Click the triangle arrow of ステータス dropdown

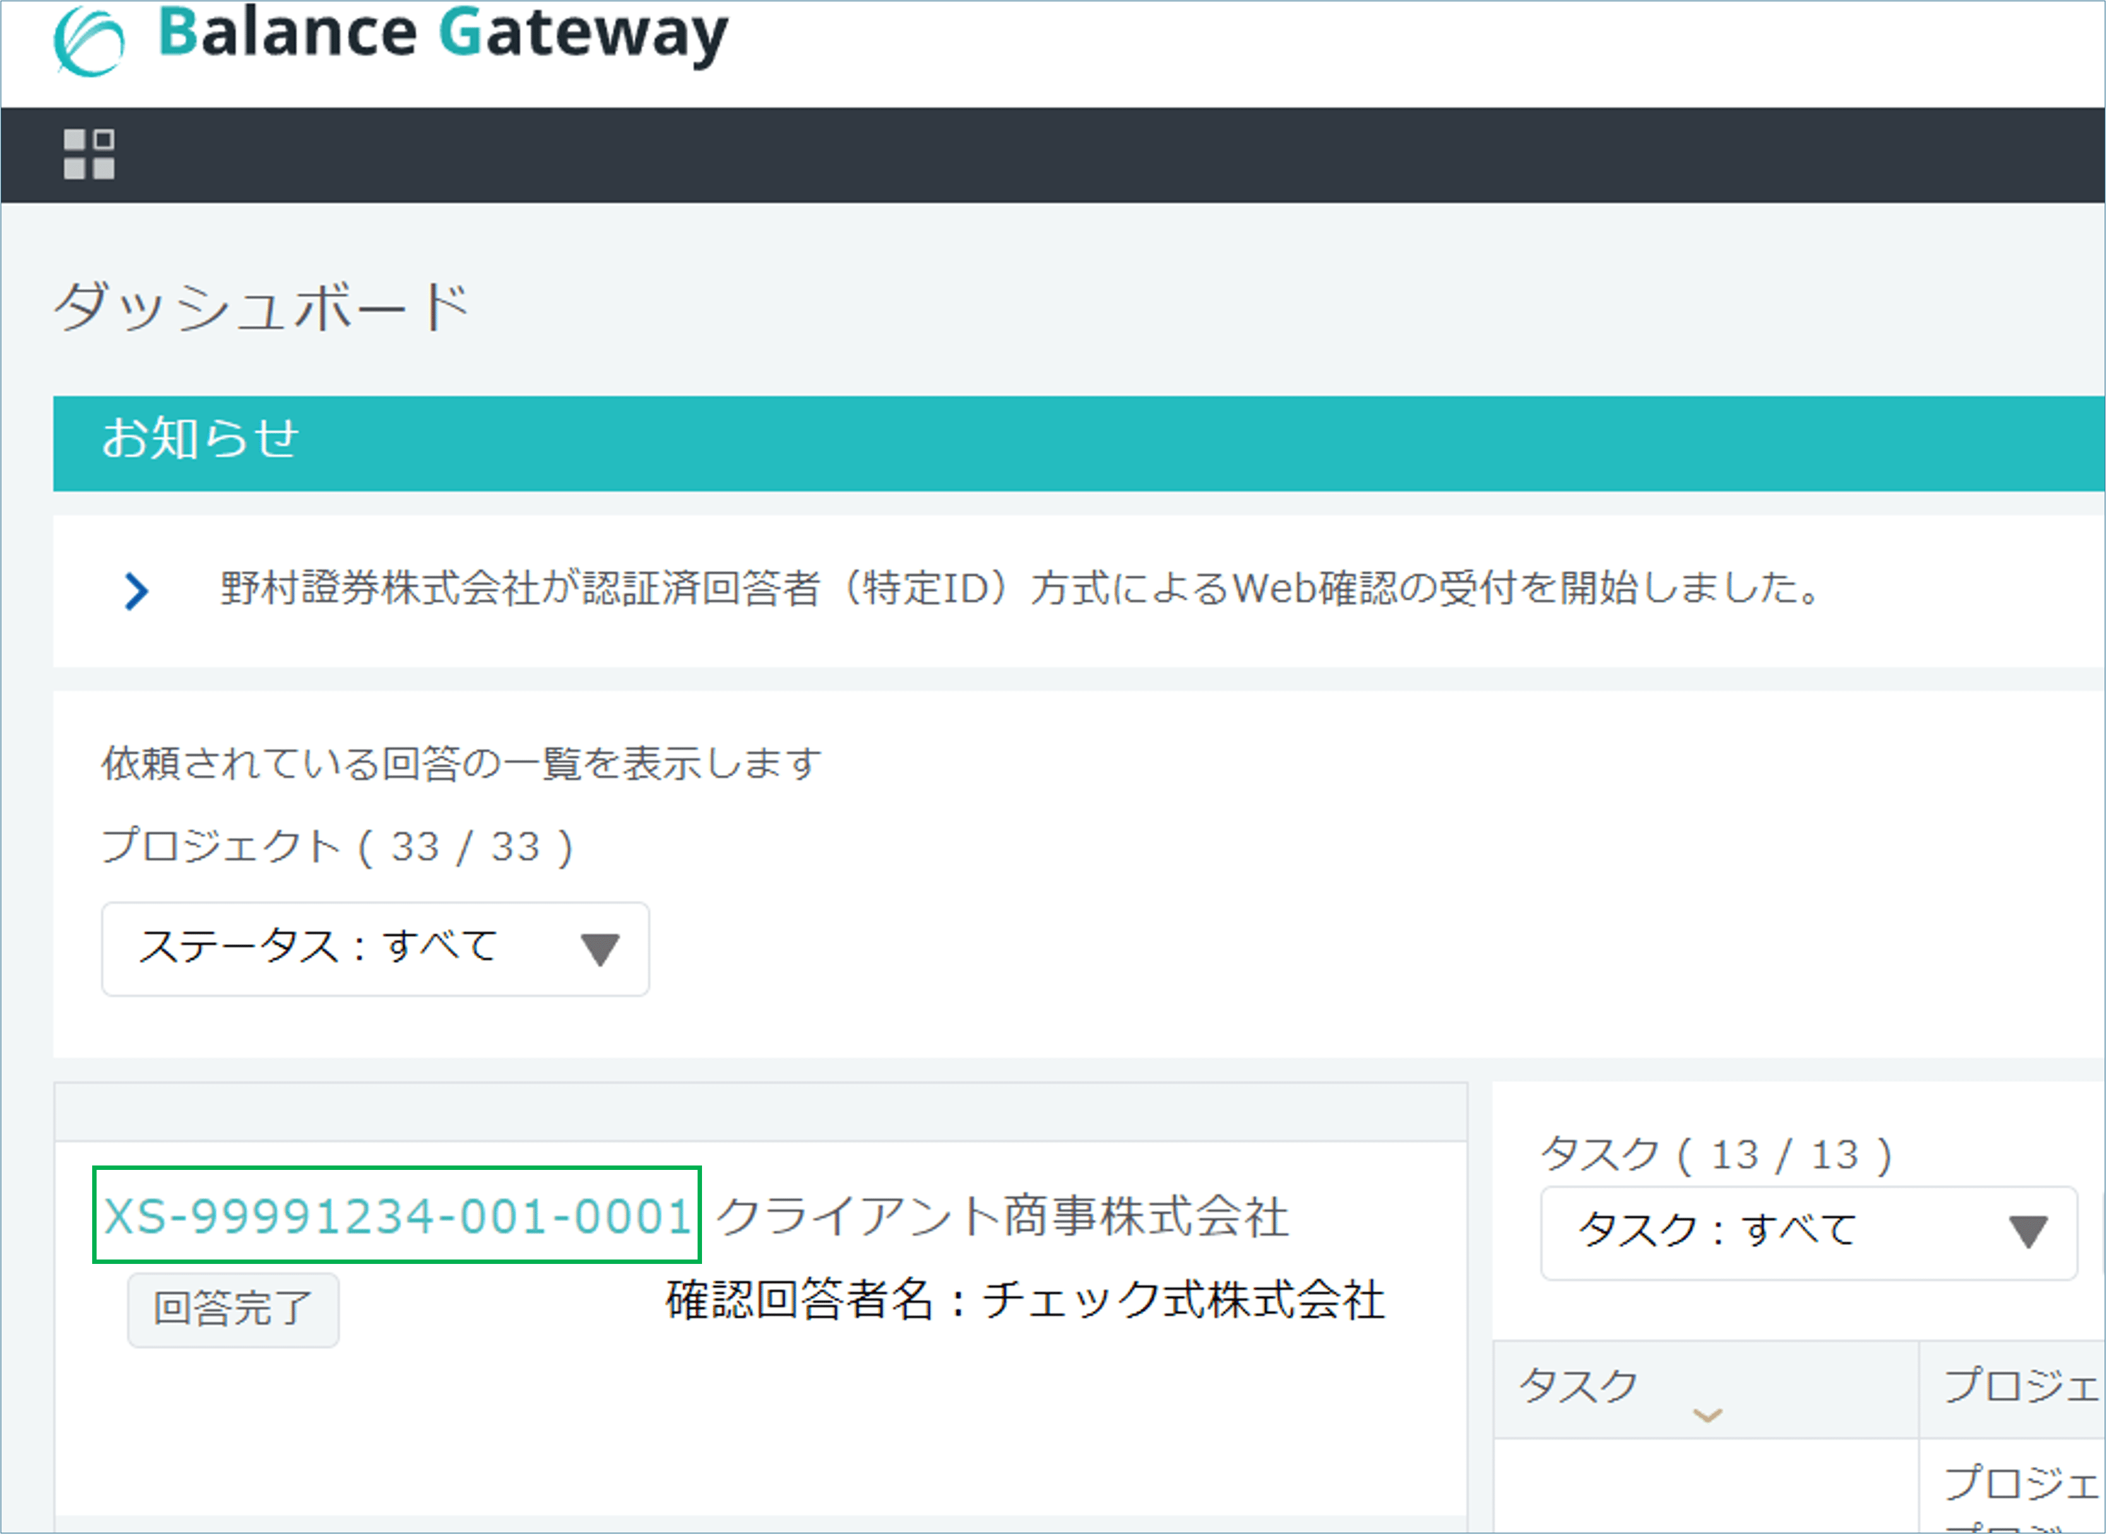tap(599, 949)
